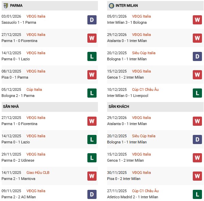Select the Sân Nhà section header
Image resolution: width=204 pixels, height=201 pixels.
(11, 107)
